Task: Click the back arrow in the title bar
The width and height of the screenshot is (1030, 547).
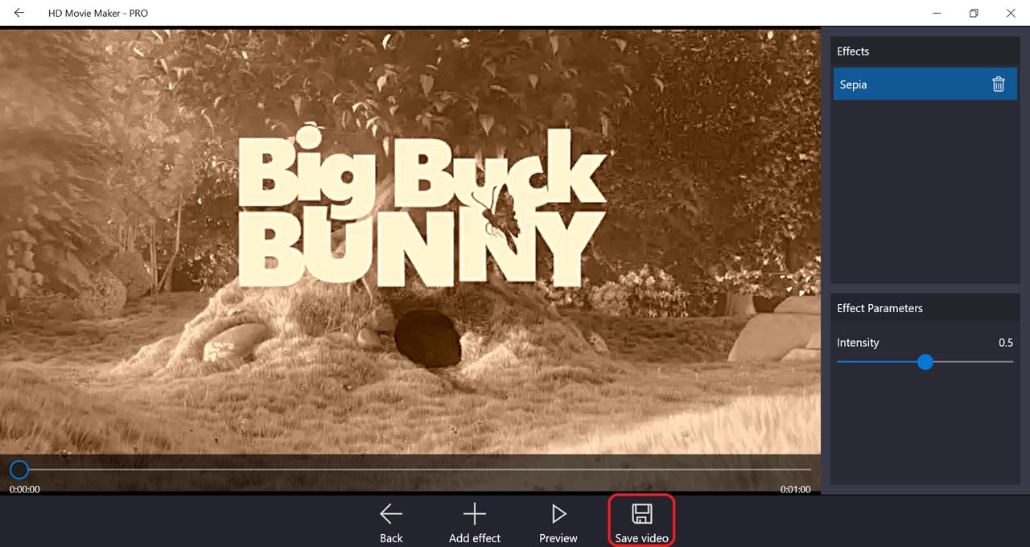Action: 19,13
